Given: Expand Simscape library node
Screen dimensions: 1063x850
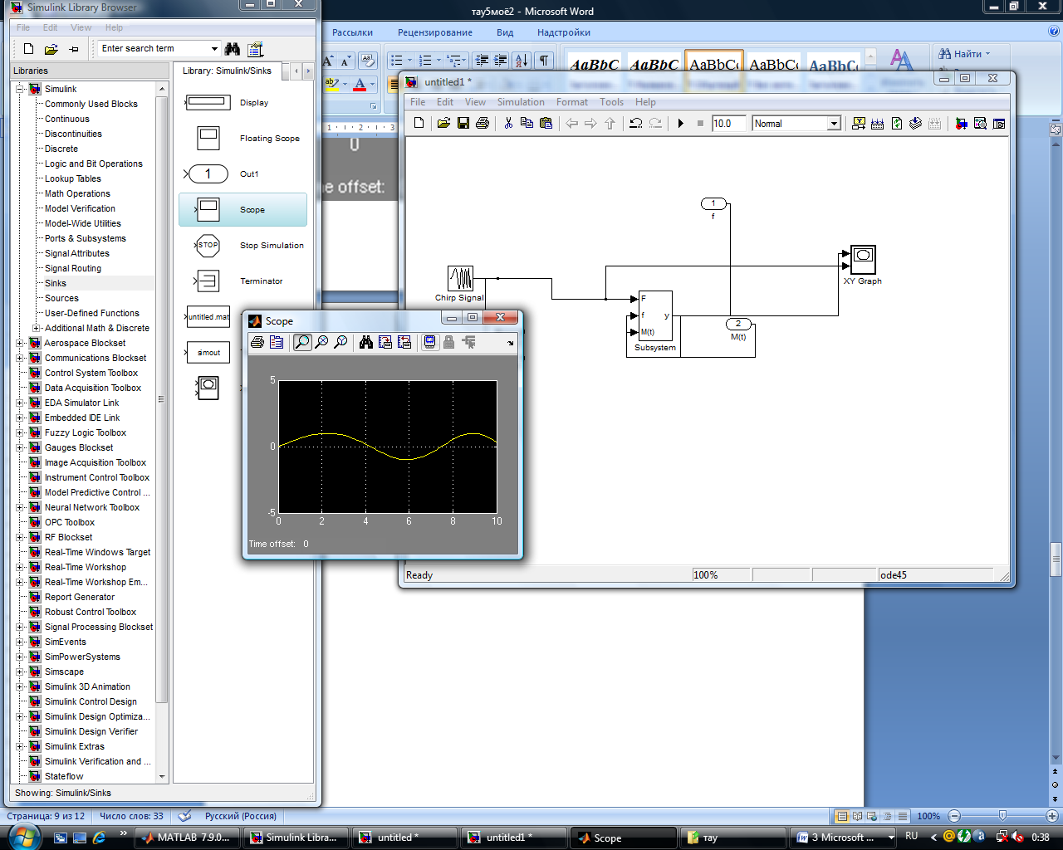Looking at the screenshot, I should (20, 672).
